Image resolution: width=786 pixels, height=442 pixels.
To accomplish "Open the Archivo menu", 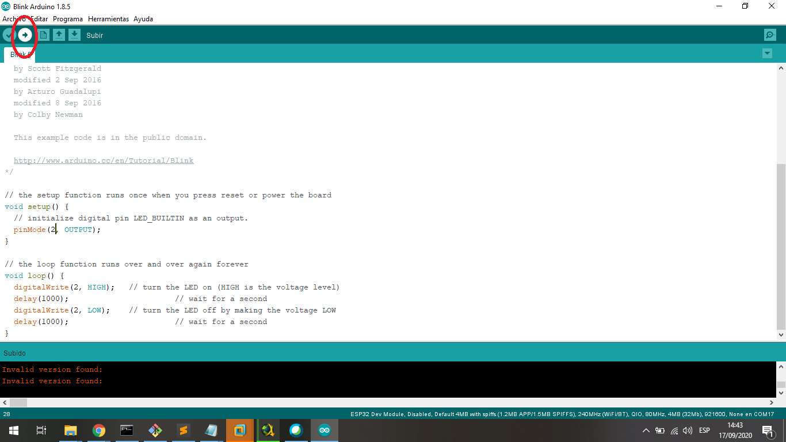I will coord(14,19).
